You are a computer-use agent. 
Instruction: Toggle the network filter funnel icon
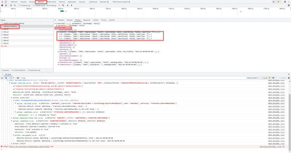tap(11, 5)
